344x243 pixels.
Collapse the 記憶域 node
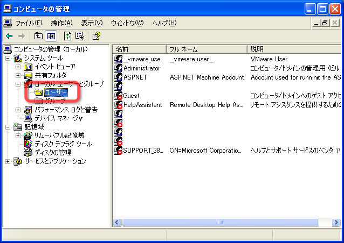[x=8, y=127]
